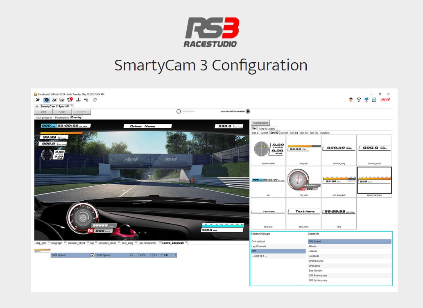Switch to the Map & Logos tab

coord(267,129)
